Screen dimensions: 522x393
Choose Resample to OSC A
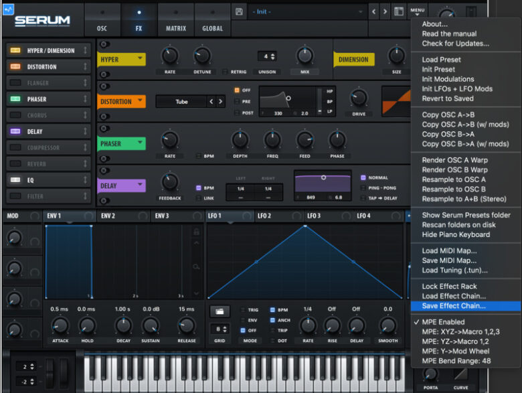click(x=454, y=179)
